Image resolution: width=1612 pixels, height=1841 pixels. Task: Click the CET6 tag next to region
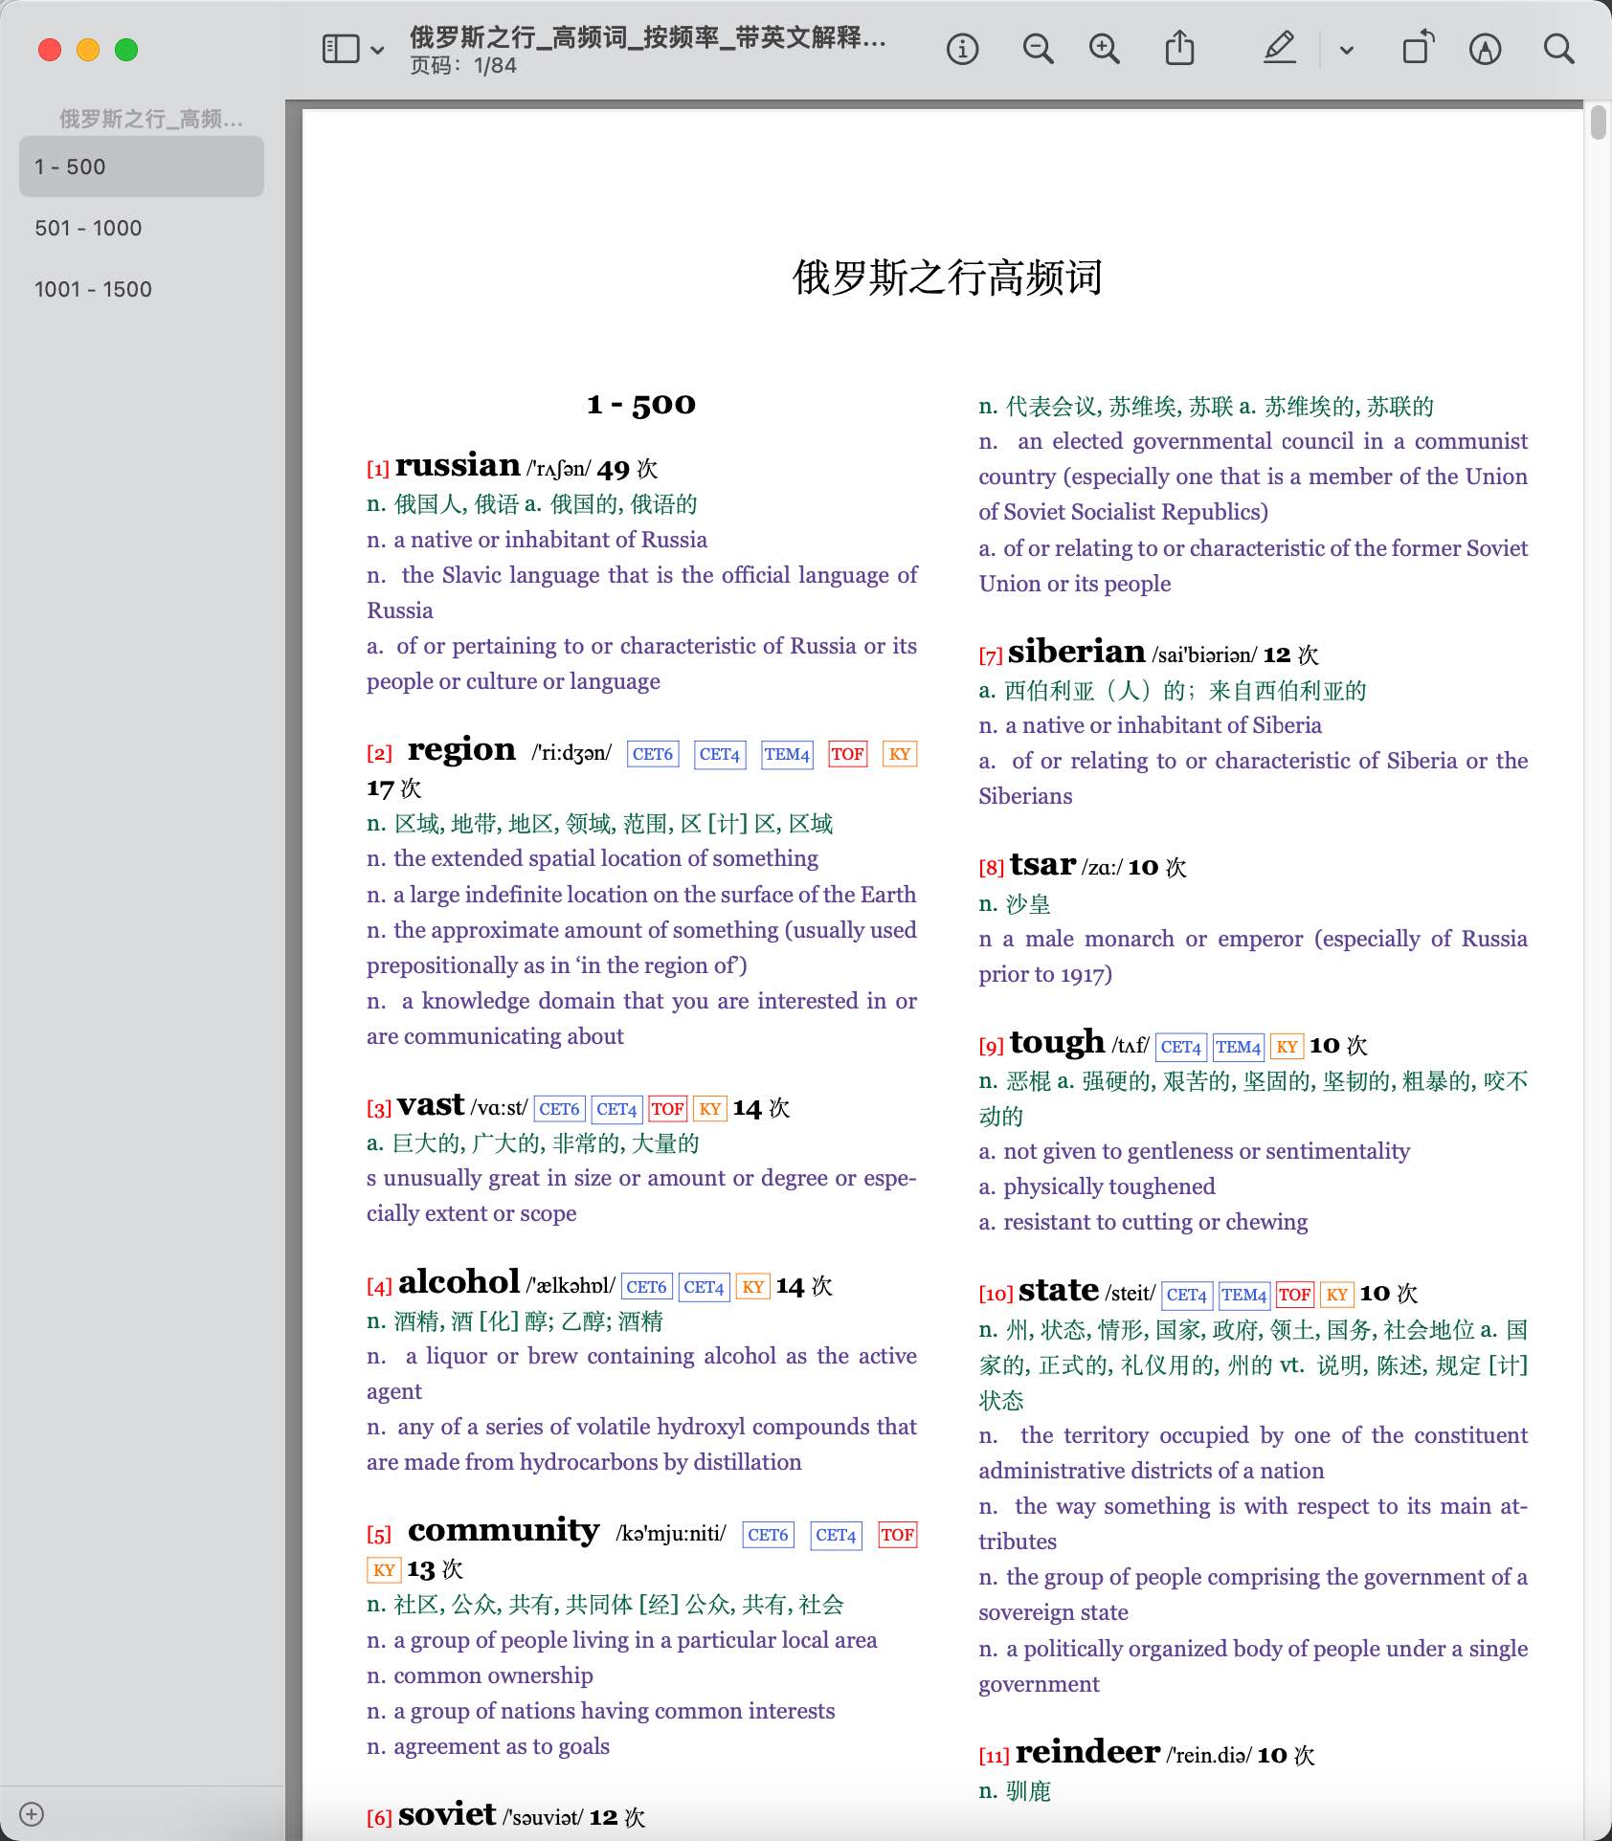coord(653,754)
